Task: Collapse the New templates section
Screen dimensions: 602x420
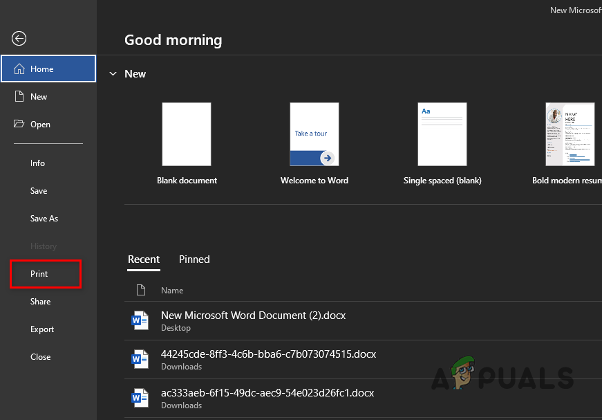Action: coord(113,74)
